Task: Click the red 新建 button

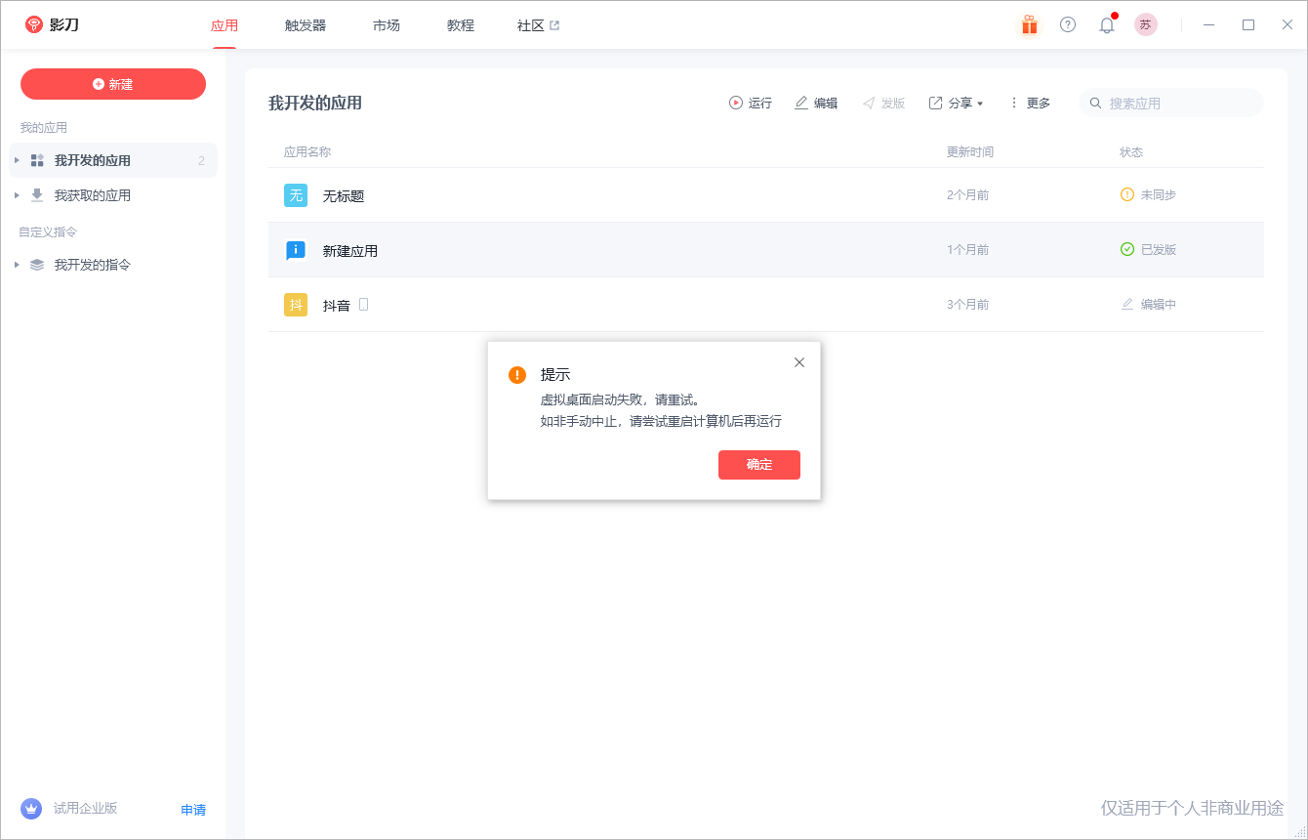Action: coord(113,84)
